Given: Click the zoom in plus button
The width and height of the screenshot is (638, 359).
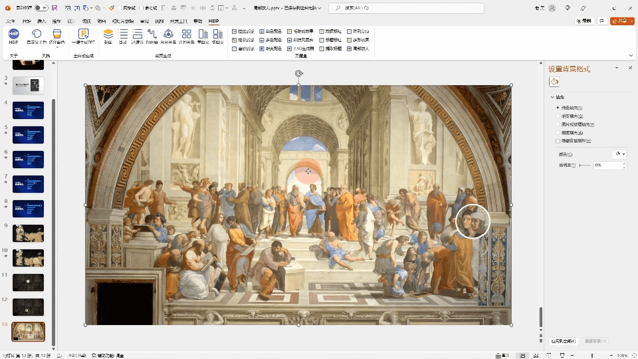Looking at the screenshot, I should tap(611, 355).
